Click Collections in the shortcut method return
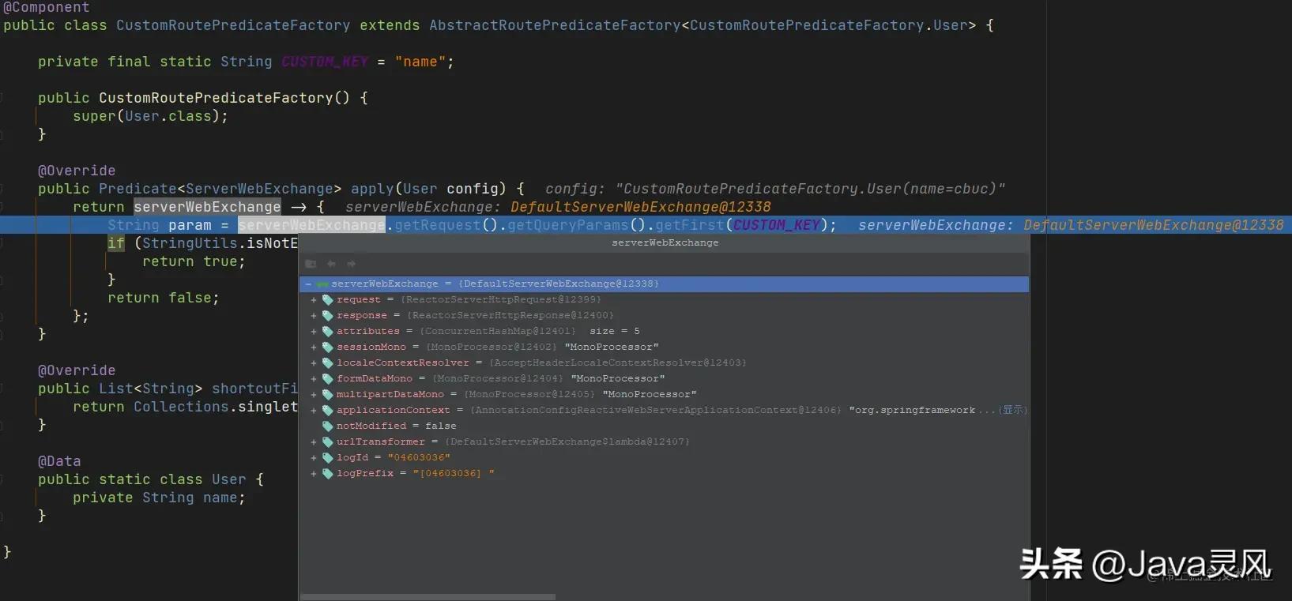This screenshot has height=601, width=1292. (x=181, y=407)
